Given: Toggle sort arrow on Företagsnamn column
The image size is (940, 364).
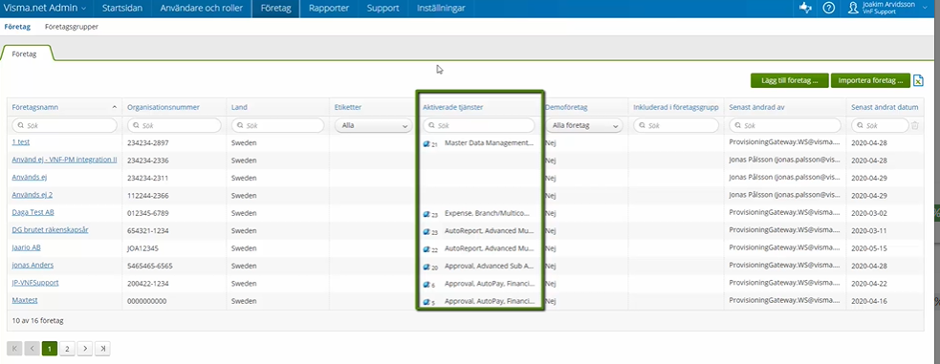Looking at the screenshot, I should tap(115, 107).
